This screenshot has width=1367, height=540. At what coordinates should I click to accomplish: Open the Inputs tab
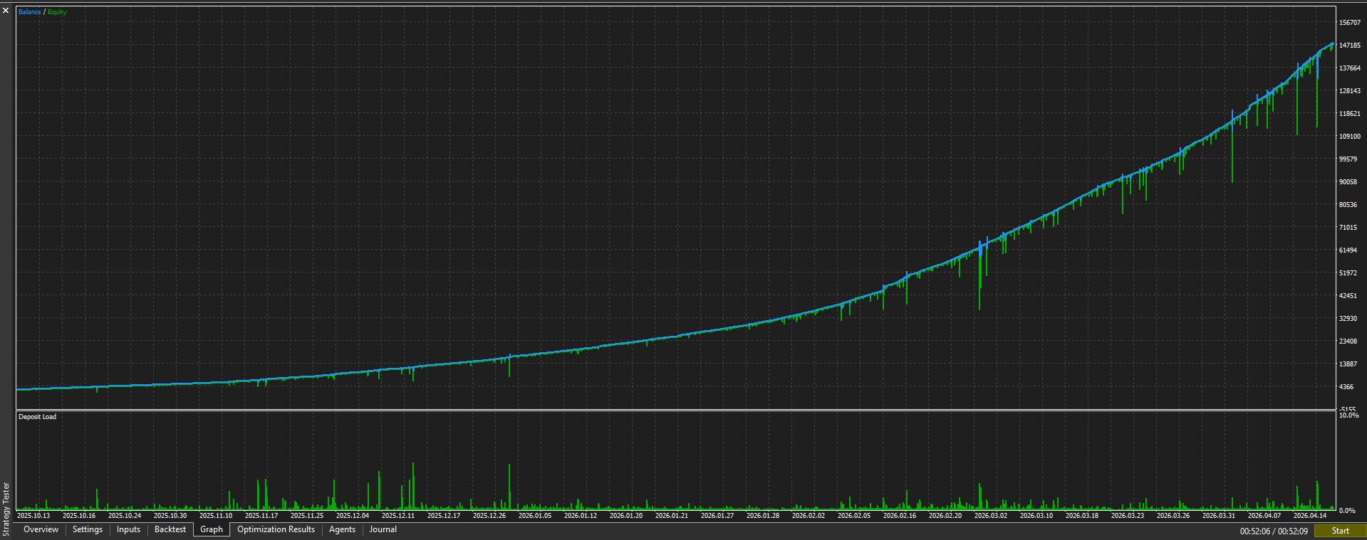pyautogui.click(x=128, y=530)
